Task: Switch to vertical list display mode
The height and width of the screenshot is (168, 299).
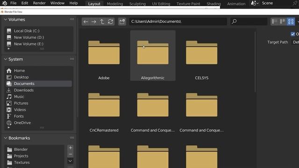Action: (274, 21)
